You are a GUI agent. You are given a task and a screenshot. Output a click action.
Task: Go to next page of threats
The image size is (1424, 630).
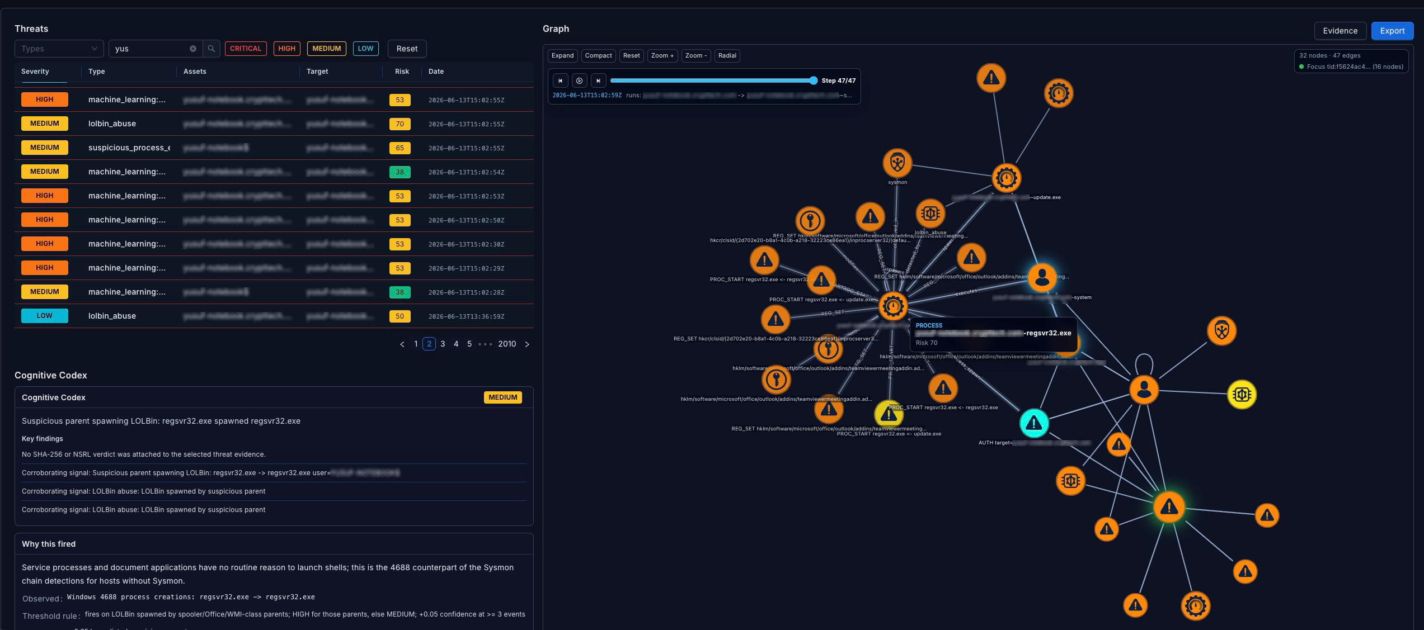(x=527, y=344)
